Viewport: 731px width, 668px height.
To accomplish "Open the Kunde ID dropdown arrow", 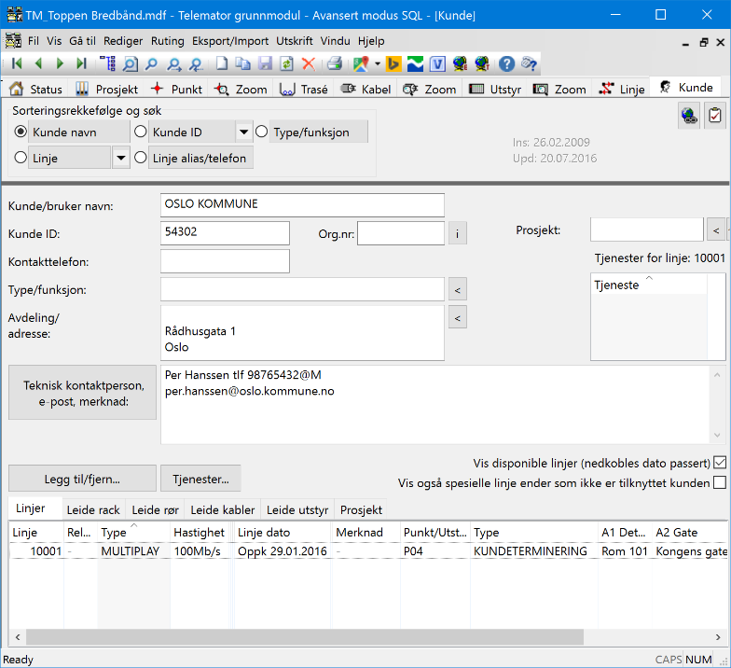I will coord(243,132).
